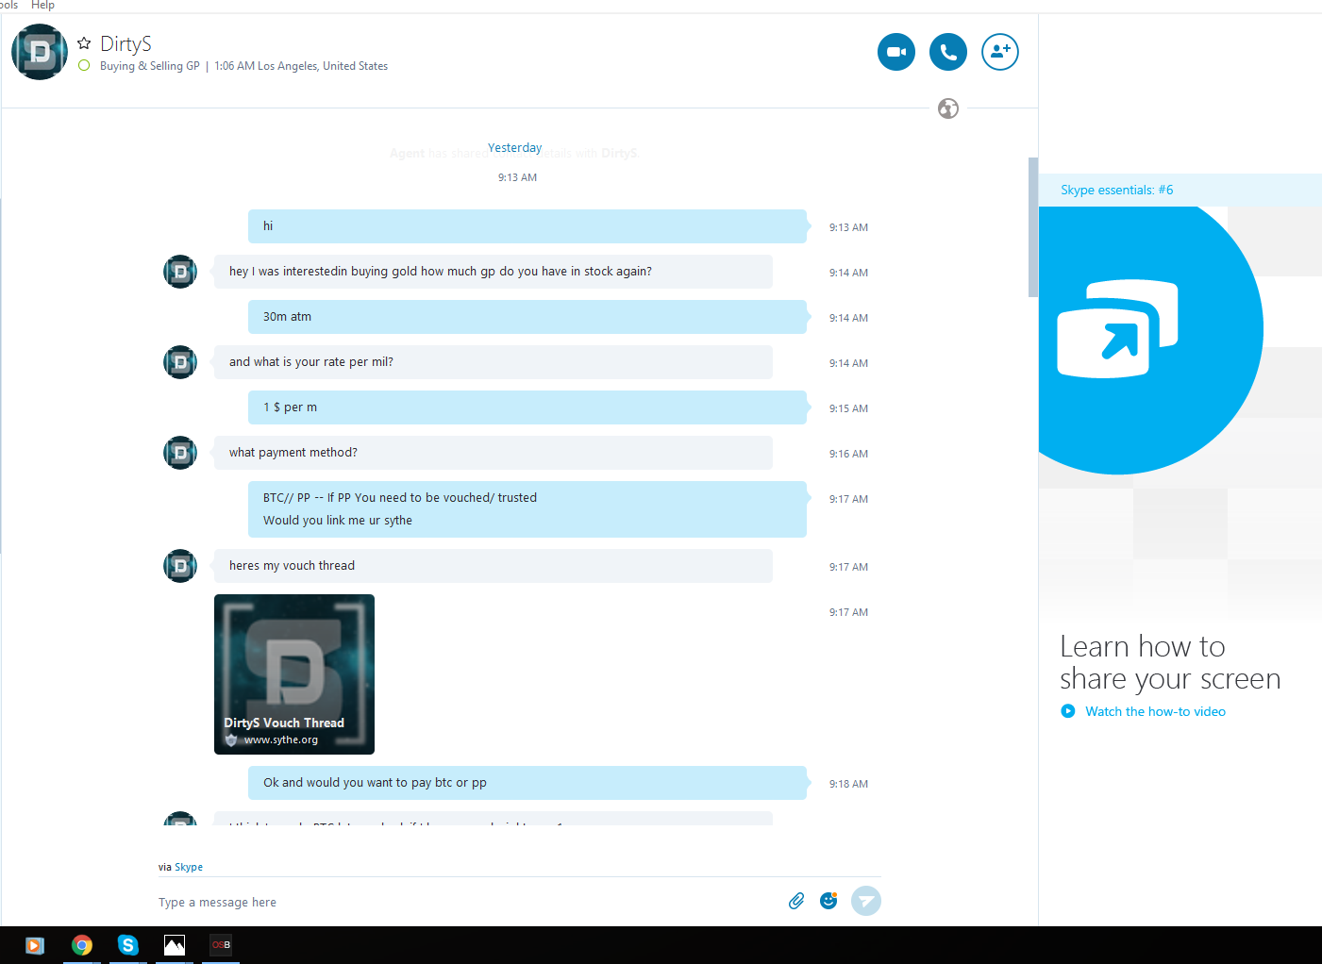Select the 'what payment method?' message
This screenshot has width=1322, height=964.
tap(494, 453)
